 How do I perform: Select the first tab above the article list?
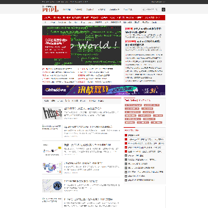(x=47, y=101)
